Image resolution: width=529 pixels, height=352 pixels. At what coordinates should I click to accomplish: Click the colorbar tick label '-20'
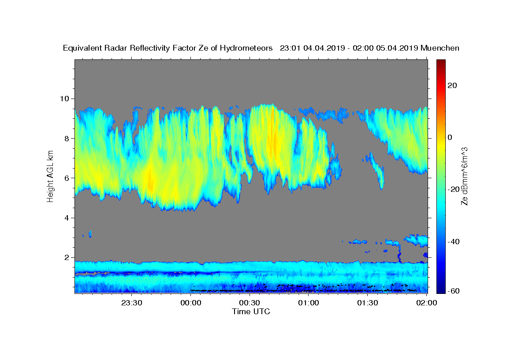pyautogui.click(x=454, y=189)
